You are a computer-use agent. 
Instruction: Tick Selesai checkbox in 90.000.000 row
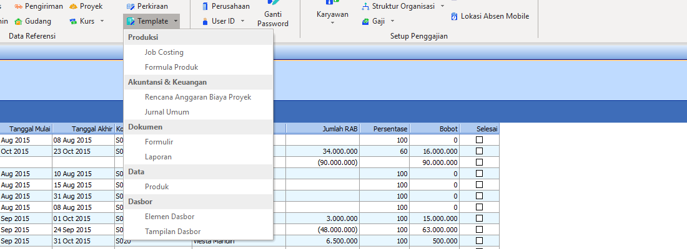479,162
